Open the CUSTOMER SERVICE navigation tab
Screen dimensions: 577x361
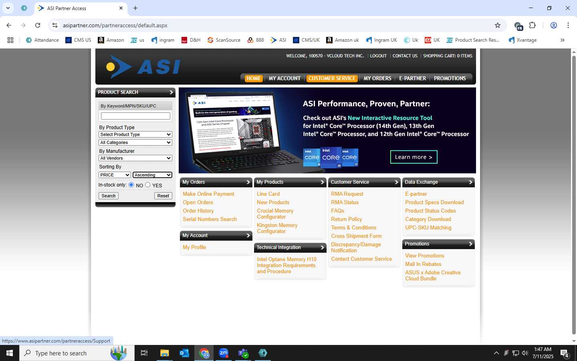click(x=332, y=79)
